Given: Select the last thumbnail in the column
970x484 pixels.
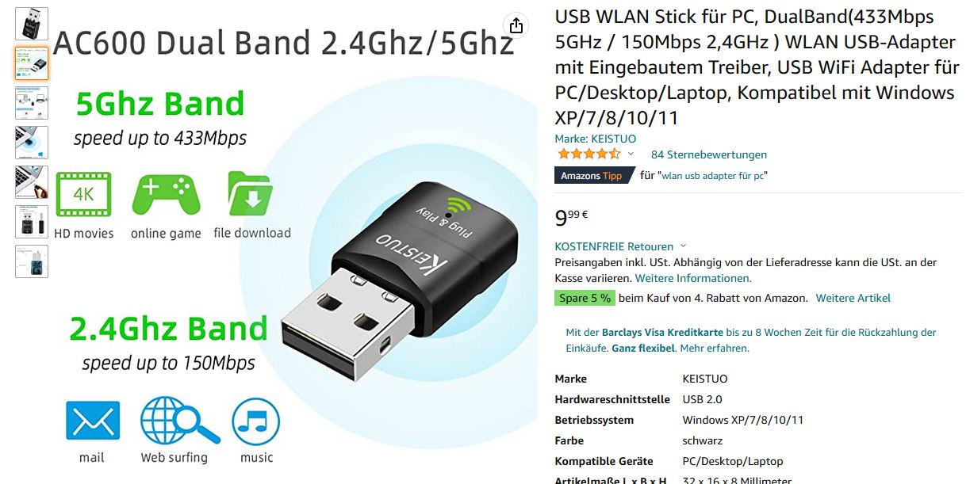Looking at the screenshot, I should [32, 261].
